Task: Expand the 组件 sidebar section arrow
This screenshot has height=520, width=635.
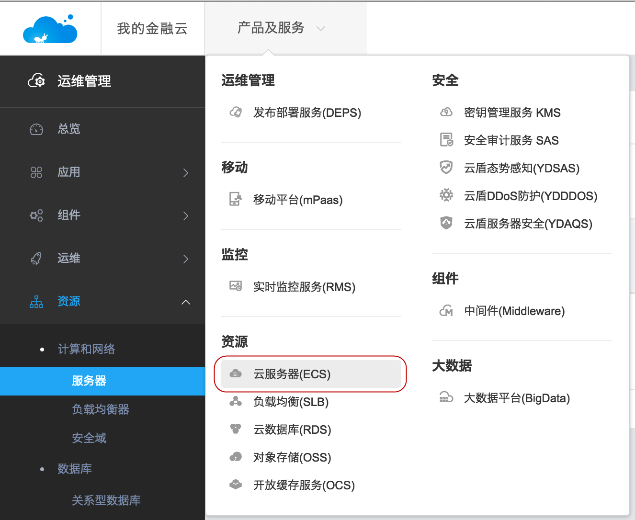Action: coord(186,216)
